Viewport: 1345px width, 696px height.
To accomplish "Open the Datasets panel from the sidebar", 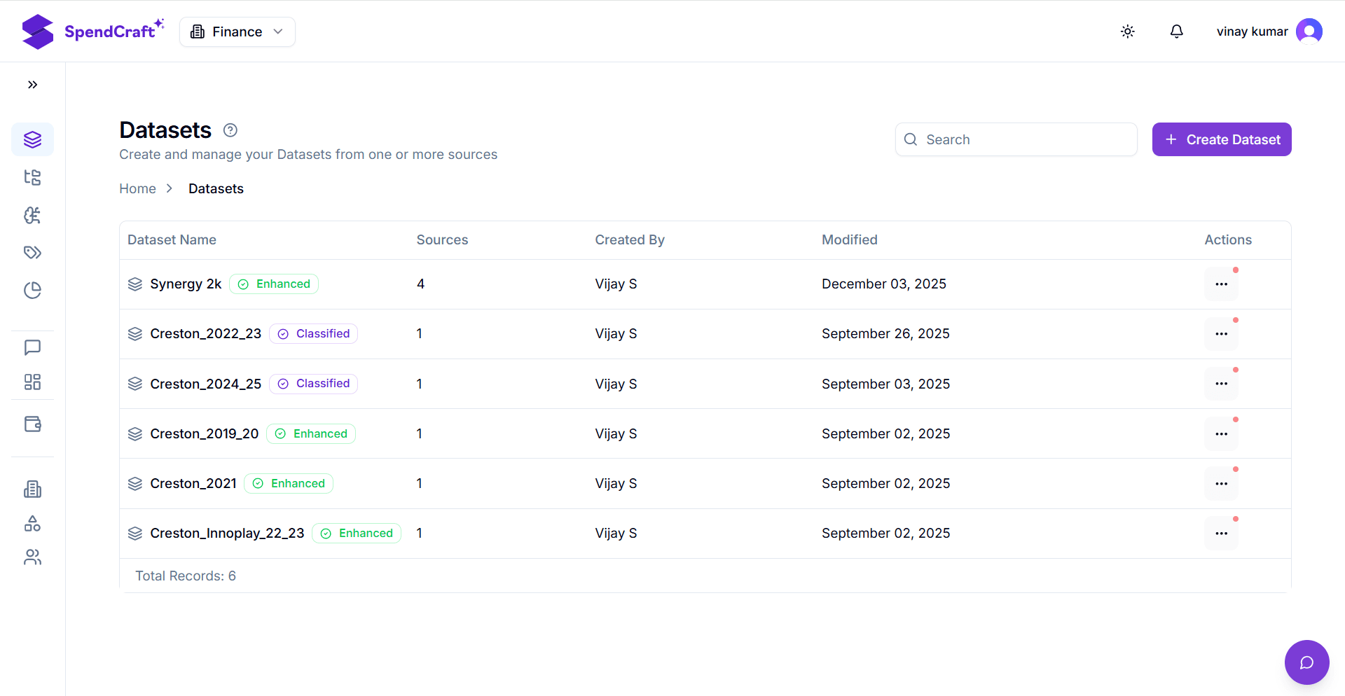I will pyautogui.click(x=32, y=139).
